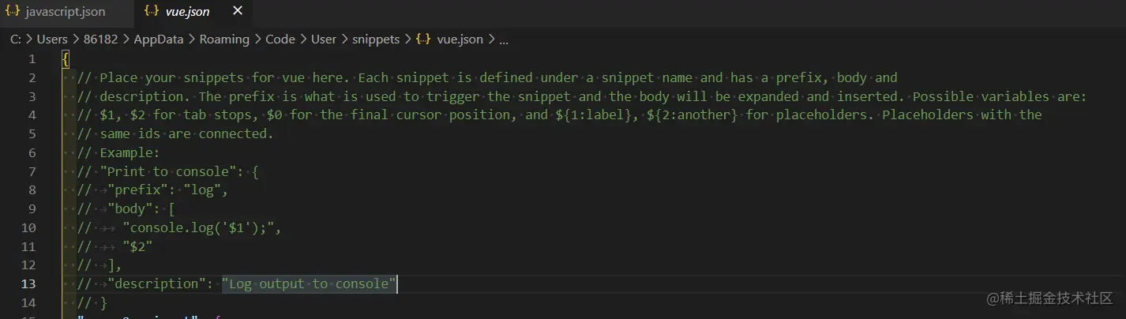This screenshot has height=319, width=1126.
Task: Select line number 13 in the gutter
Action: (x=28, y=283)
